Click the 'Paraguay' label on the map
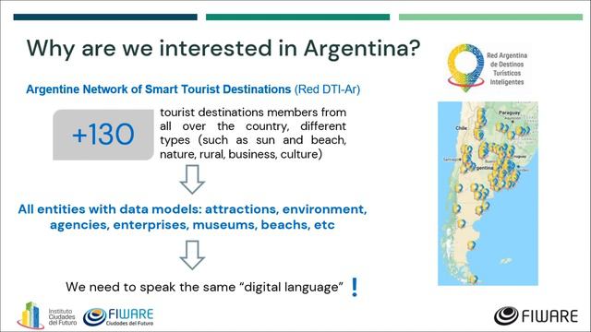 (x=509, y=113)
